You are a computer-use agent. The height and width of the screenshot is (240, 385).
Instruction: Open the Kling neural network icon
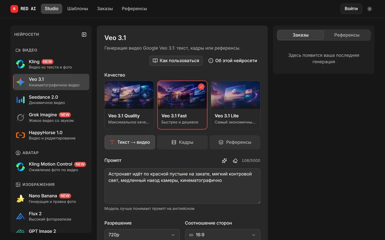point(21,64)
